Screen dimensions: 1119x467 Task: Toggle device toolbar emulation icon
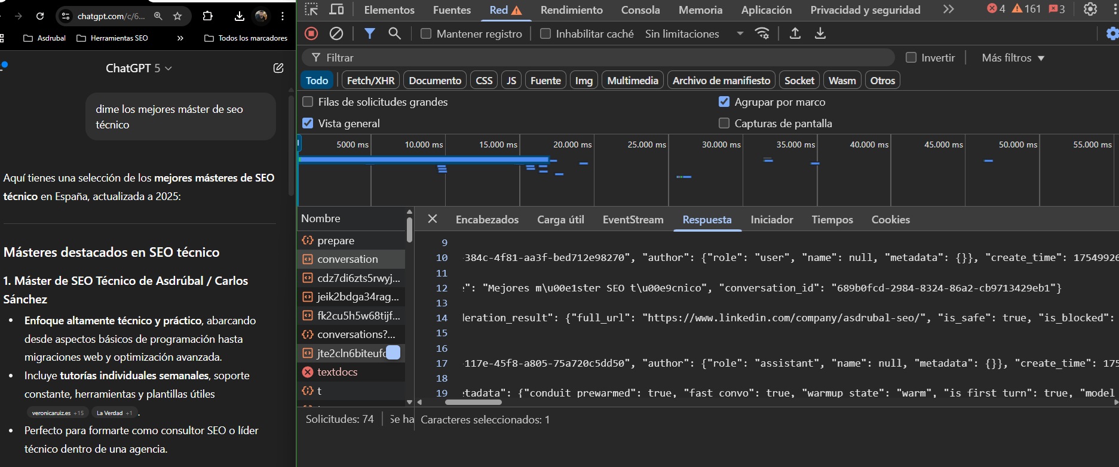(x=337, y=10)
